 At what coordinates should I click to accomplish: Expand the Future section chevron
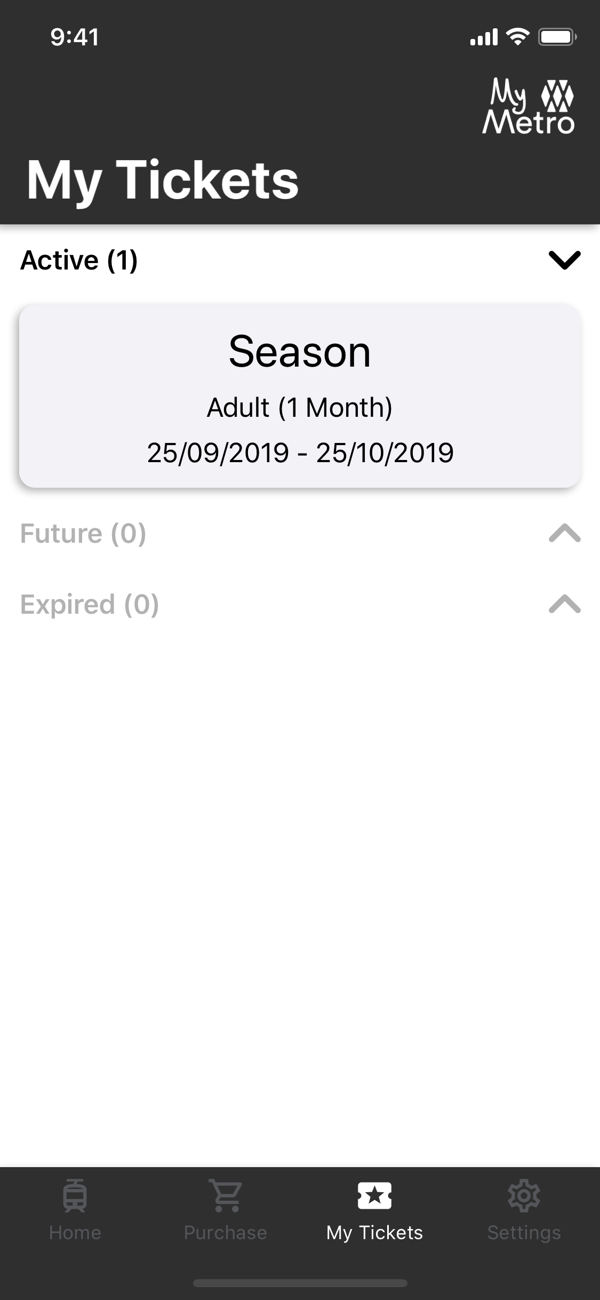[x=564, y=533]
